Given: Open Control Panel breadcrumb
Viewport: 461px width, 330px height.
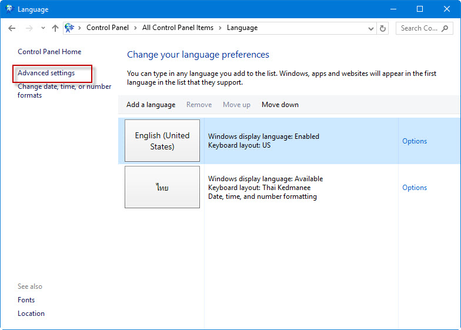Looking at the screenshot, I should tap(108, 28).
